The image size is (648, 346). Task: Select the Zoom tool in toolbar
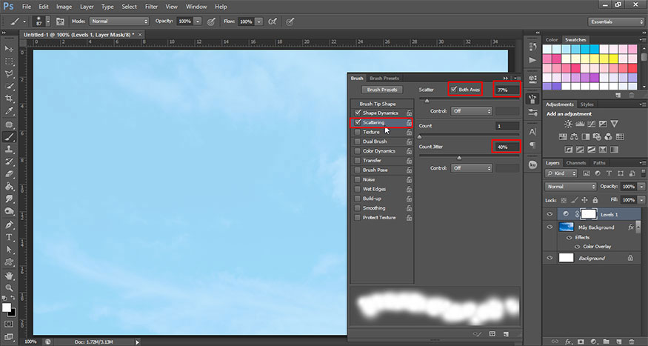click(10, 287)
